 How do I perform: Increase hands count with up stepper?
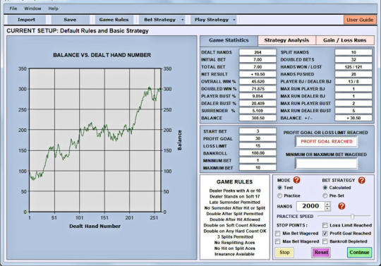(x=327, y=204)
